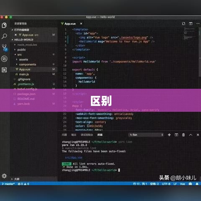Screen dimensions: 201x201
Task: Click the feedback smiley in the status bar
Action: (x=190, y=184)
